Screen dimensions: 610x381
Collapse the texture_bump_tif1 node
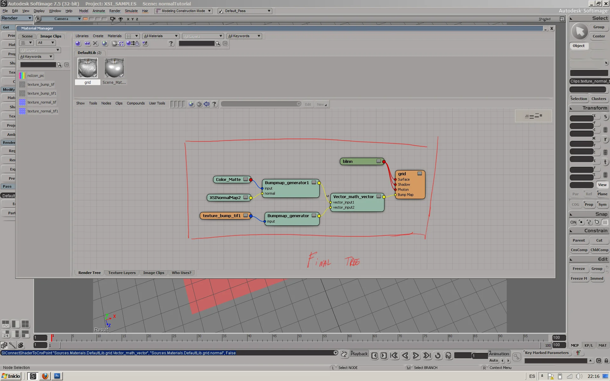(x=246, y=216)
